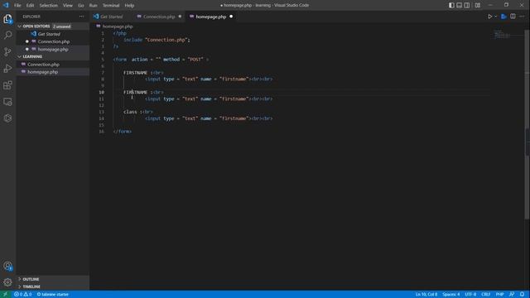This screenshot has height=298, width=530.
Task: Click the remote window icon in status bar
Action: 5,295
